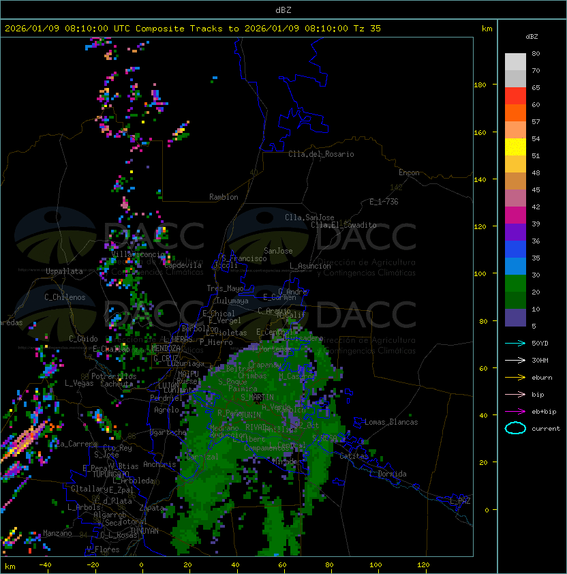Click the V_Flores place label
The width and height of the screenshot is (567, 574).
(x=103, y=549)
